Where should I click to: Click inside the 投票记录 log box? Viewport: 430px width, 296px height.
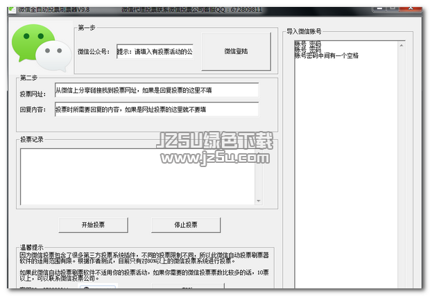(137, 177)
